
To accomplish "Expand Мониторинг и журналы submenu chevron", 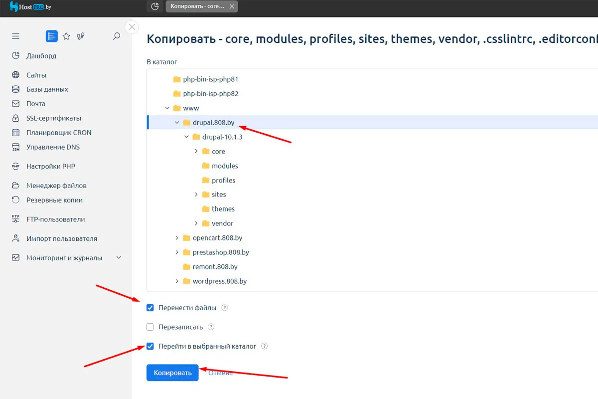I will (x=119, y=258).
